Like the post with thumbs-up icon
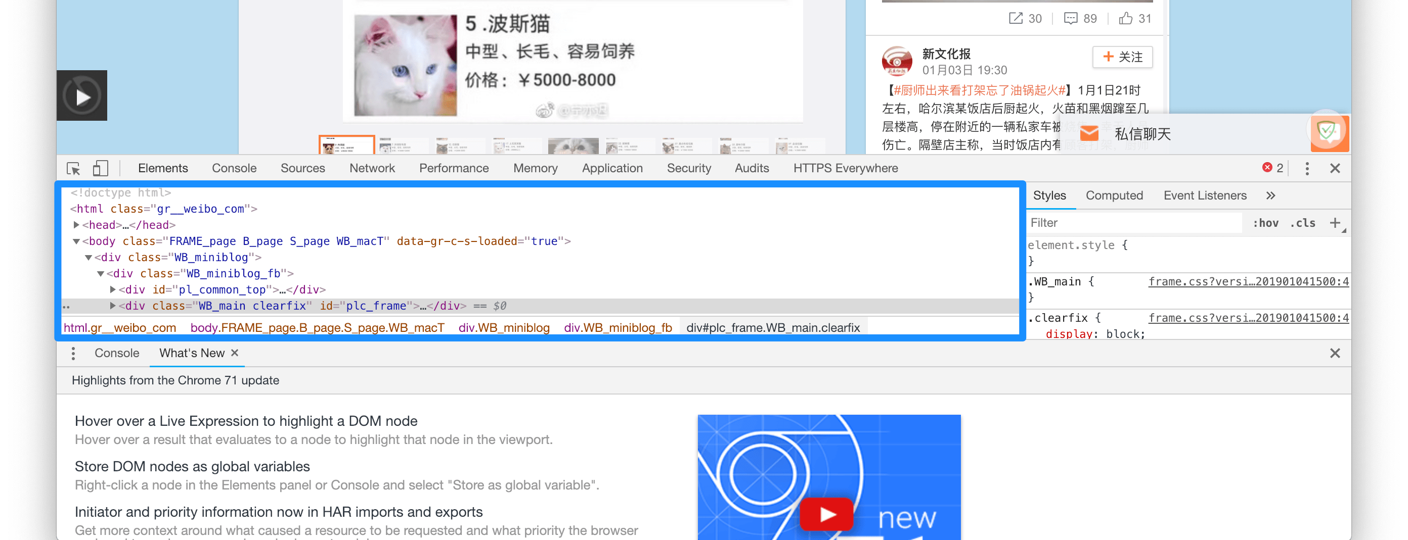The height and width of the screenshot is (540, 1408). coord(1125,19)
